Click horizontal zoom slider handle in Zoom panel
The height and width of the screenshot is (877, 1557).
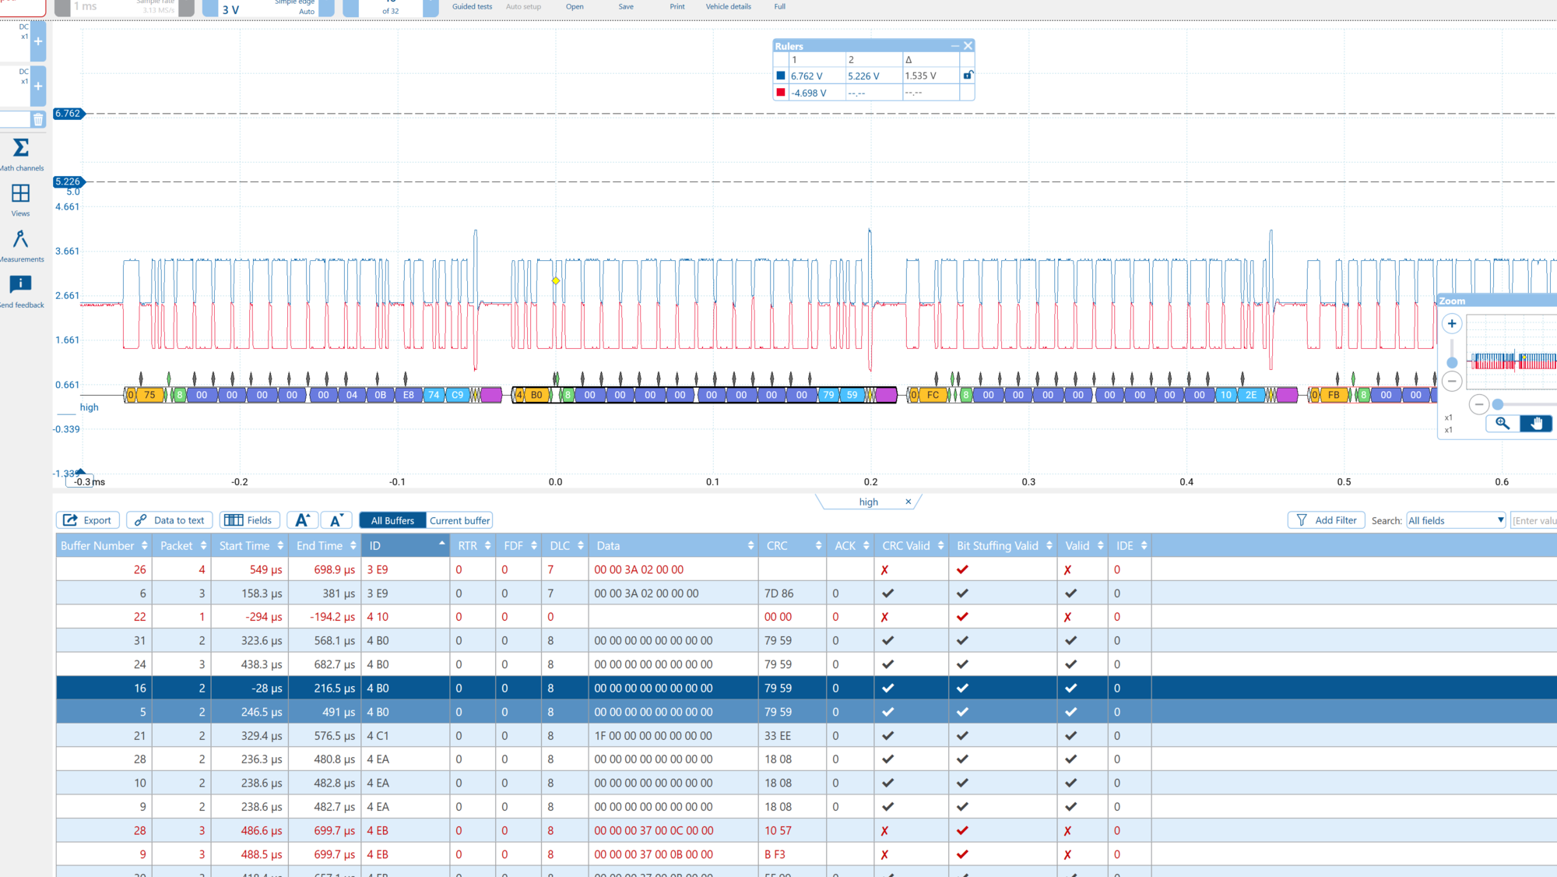tap(1498, 404)
